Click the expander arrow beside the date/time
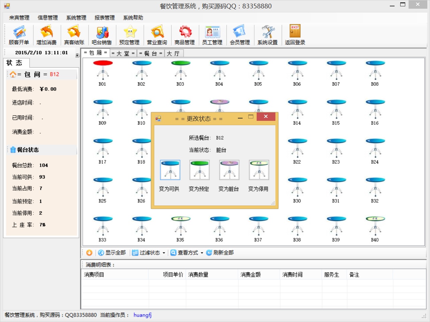This screenshot has height=322, width=430. tap(77, 56)
